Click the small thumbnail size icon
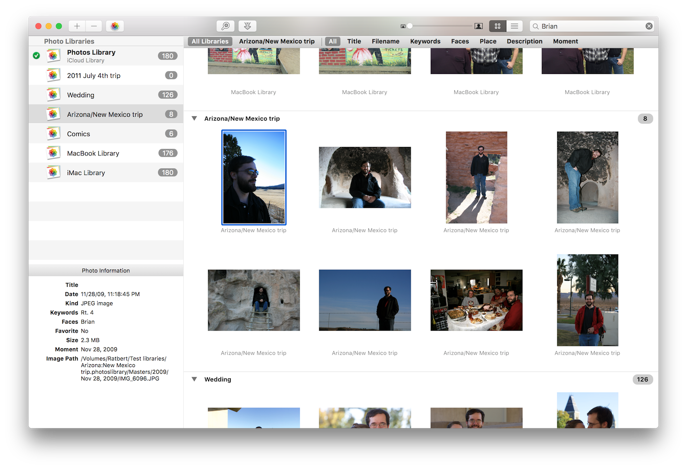This screenshot has height=469, width=687. click(403, 26)
